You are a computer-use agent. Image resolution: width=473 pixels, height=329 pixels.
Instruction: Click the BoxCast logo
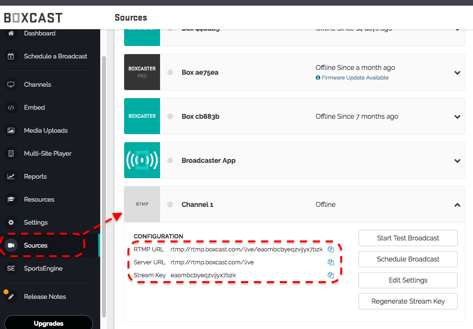click(x=34, y=18)
